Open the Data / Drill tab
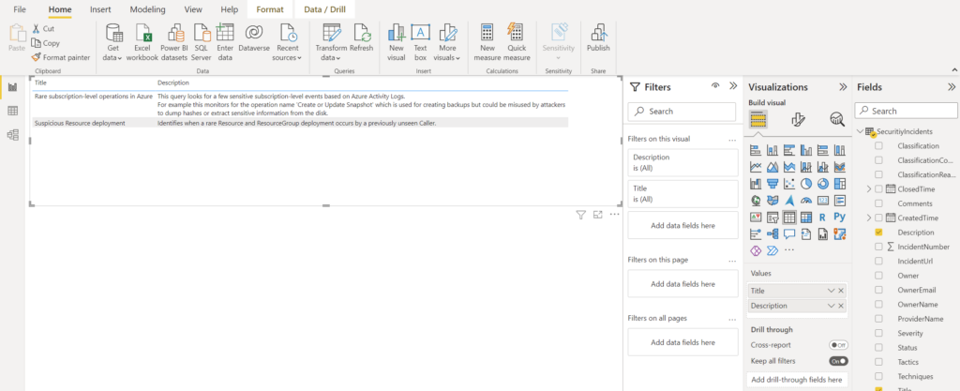 click(x=324, y=9)
